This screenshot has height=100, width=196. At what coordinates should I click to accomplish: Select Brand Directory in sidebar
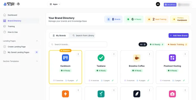coord(21,21)
